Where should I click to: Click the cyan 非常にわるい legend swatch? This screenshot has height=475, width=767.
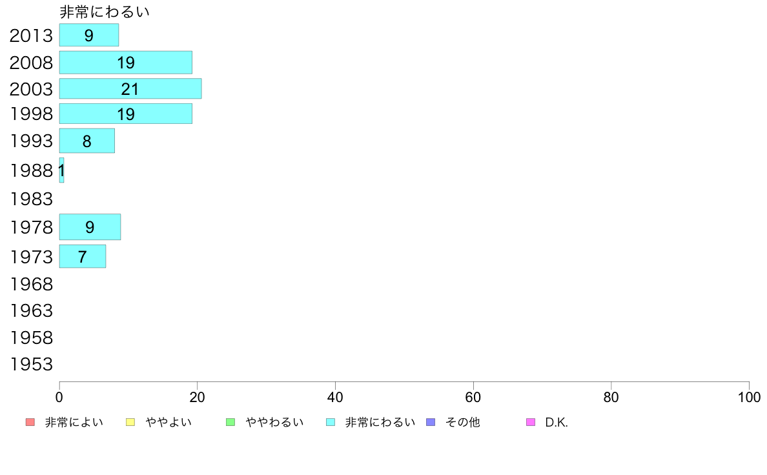tap(331, 422)
